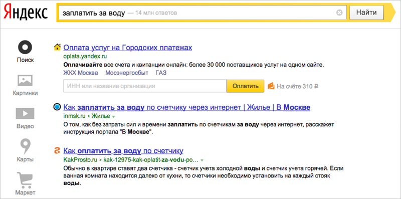Open the Жилье breadcrumb link
The width and height of the screenshot is (401, 199).
pyautogui.click(x=101, y=116)
